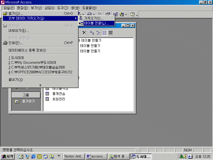Click the New Object lightning-table icon
Screen dimensions: 213x160
(122, 14)
